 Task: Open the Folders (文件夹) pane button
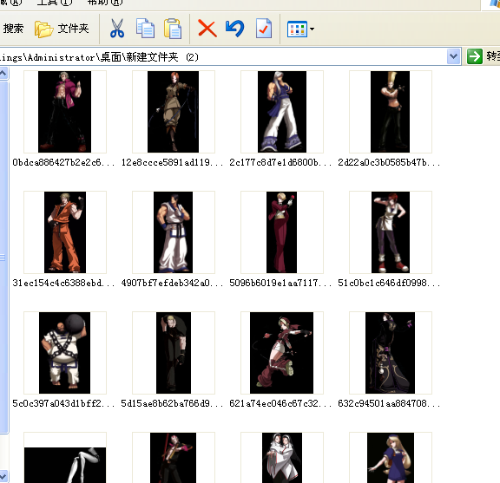(62, 29)
